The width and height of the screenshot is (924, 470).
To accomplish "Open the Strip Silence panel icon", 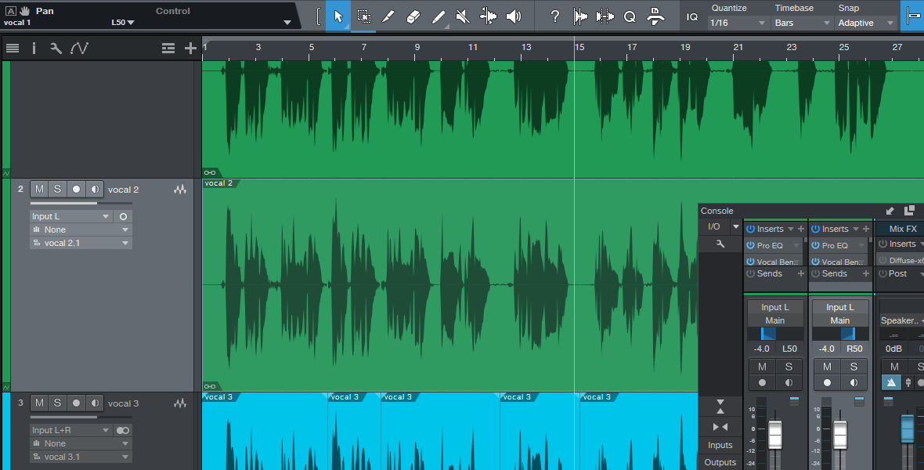I will tap(580, 16).
